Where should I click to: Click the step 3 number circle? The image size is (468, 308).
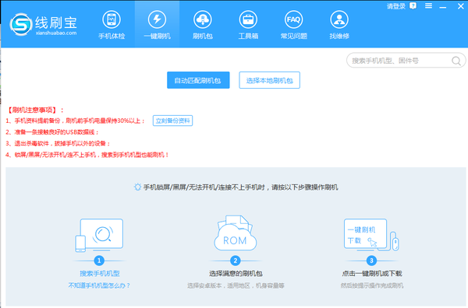[371, 261]
